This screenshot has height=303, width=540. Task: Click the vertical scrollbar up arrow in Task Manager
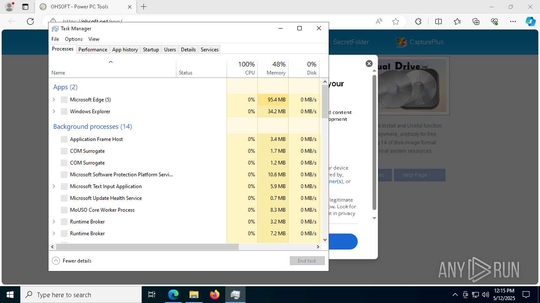[x=325, y=81]
